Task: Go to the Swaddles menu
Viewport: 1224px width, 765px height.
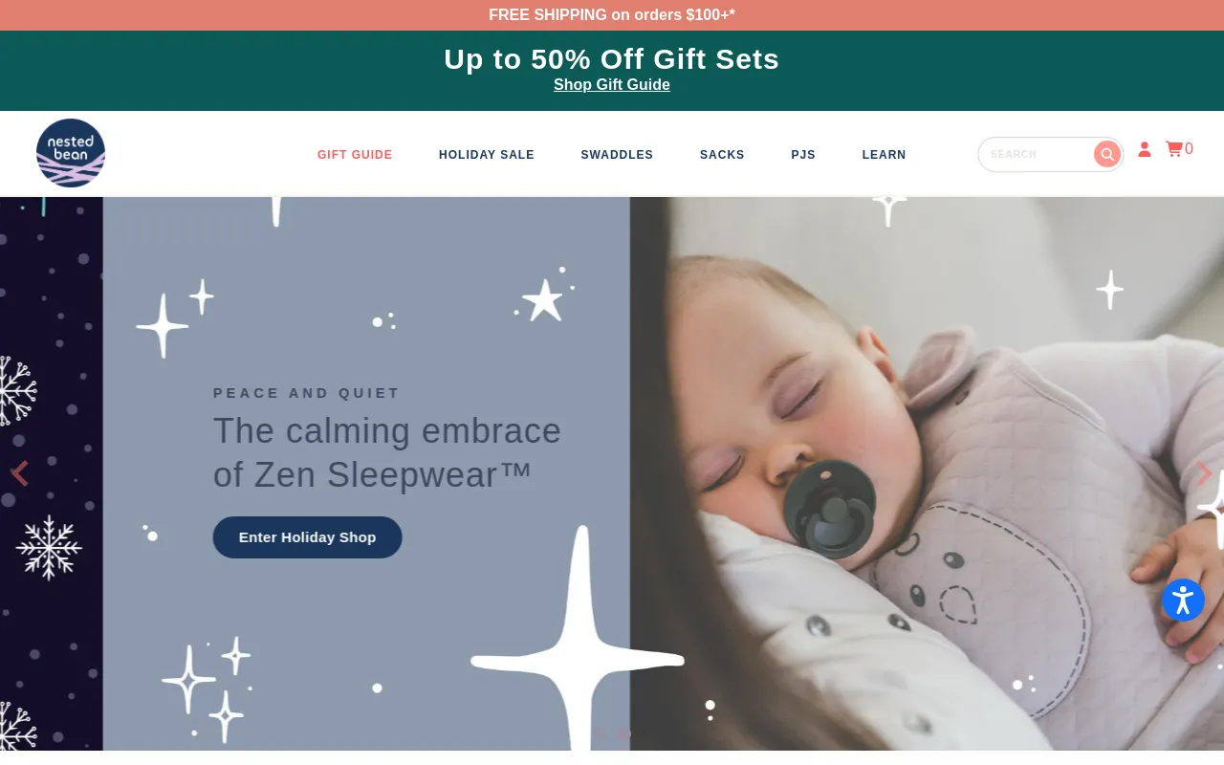Action: click(x=617, y=155)
